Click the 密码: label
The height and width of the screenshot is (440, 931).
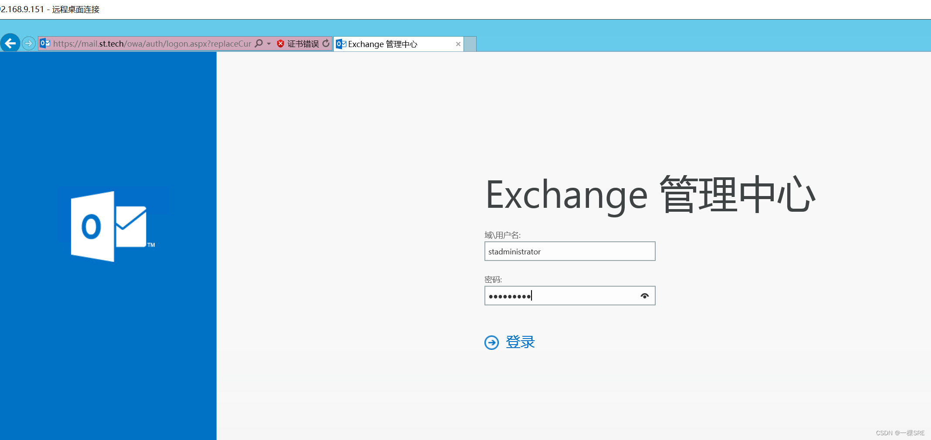click(x=493, y=279)
